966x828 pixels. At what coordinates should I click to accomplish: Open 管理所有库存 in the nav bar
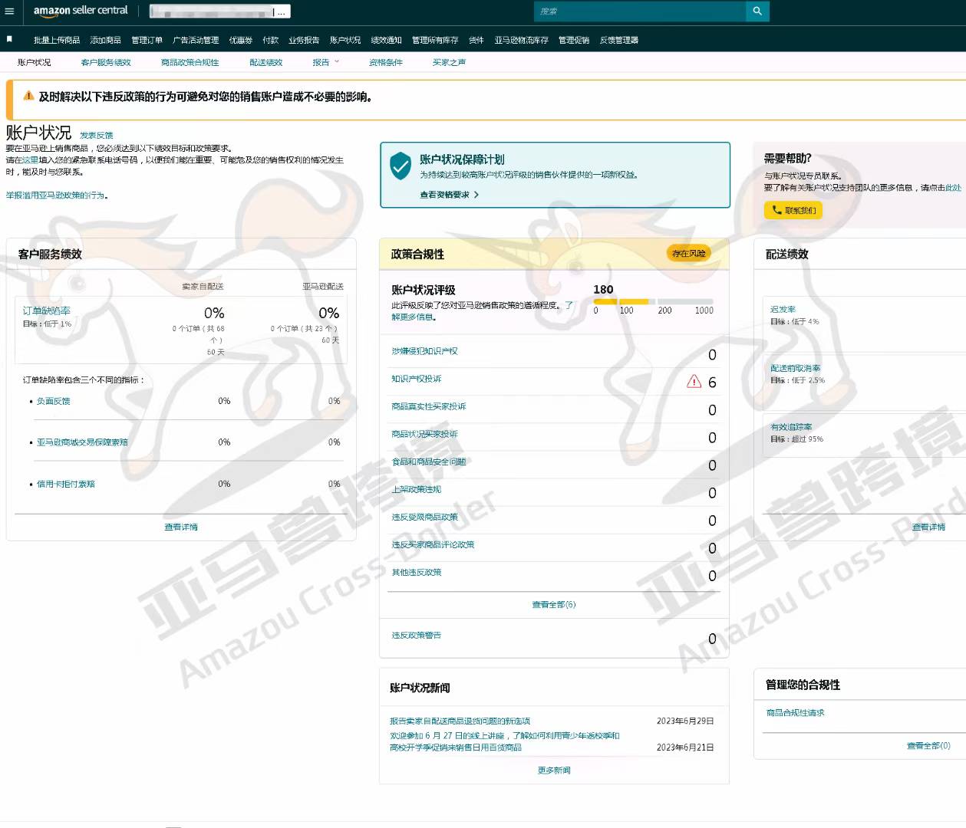435,40
